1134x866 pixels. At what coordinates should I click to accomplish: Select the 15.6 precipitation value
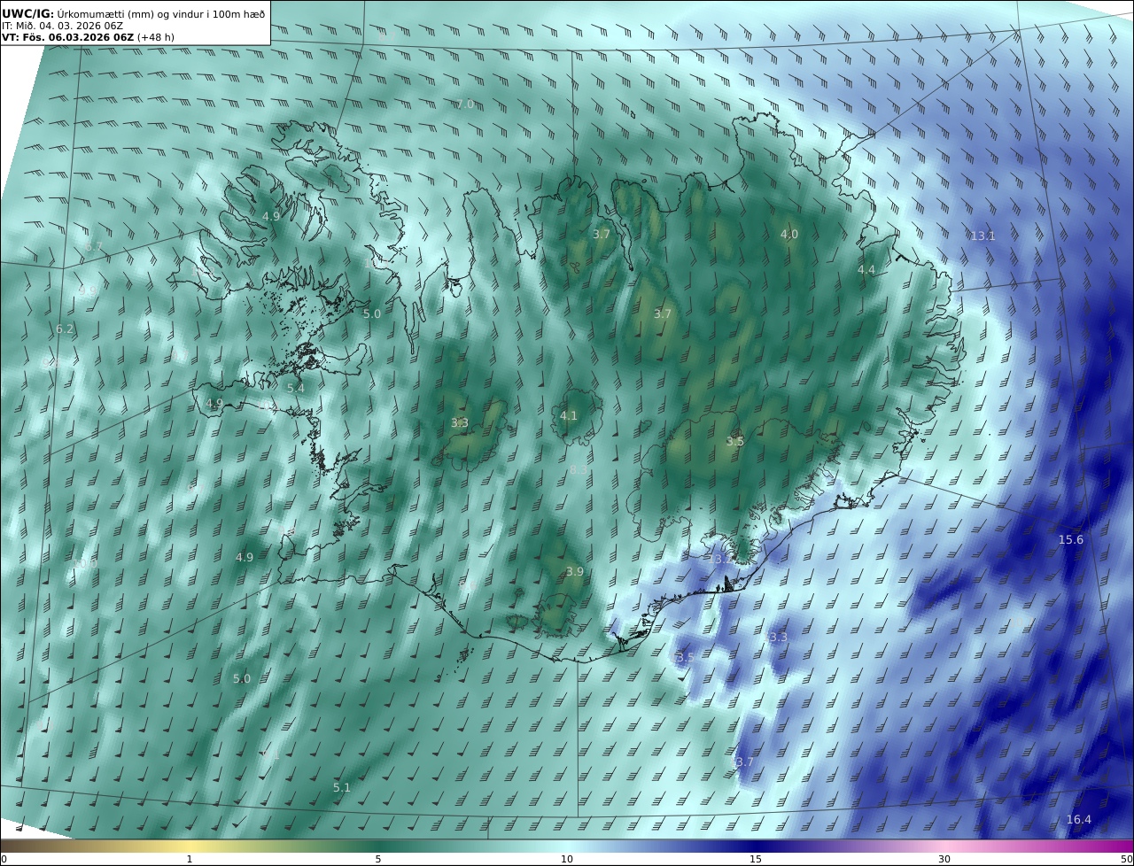[1070, 540]
